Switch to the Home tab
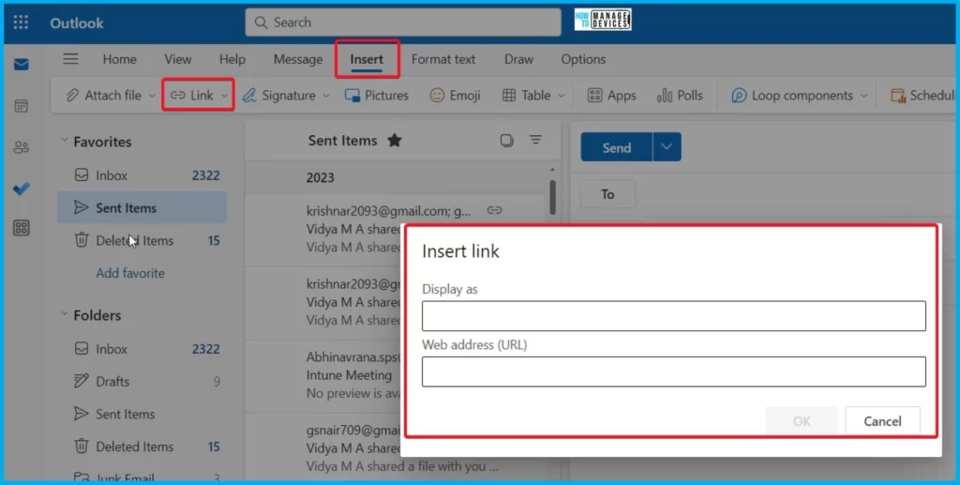The image size is (960, 485). [x=119, y=59]
